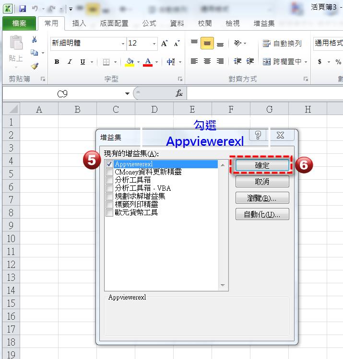
Task: Decrease font size with smaller A icon
Action: pos(177,43)
